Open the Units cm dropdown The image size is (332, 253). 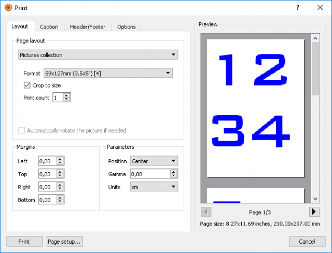pyautogui.click(x=154, y=187)
